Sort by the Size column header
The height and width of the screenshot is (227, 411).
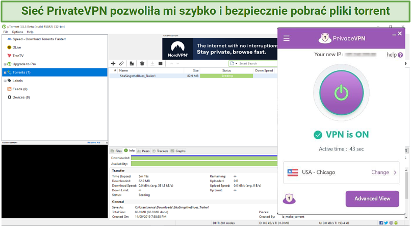tap(192, 70)
